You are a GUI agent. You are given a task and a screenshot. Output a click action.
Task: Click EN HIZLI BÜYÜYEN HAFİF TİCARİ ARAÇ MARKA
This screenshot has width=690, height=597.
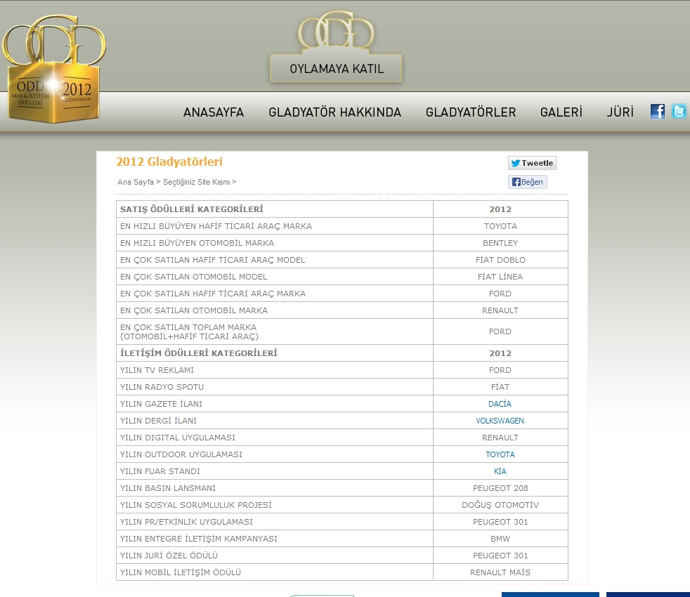click(275, 226)
